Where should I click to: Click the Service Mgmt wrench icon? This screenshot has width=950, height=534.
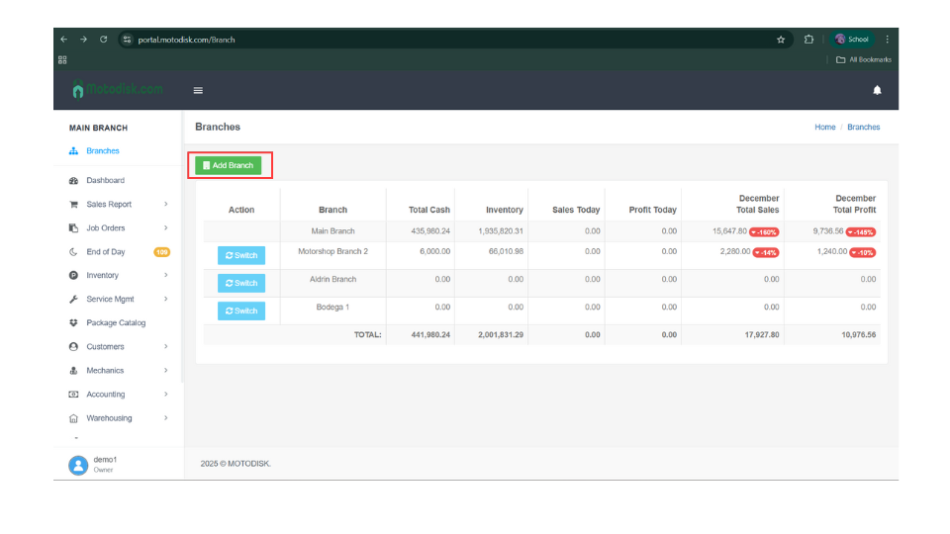point(73,300)
